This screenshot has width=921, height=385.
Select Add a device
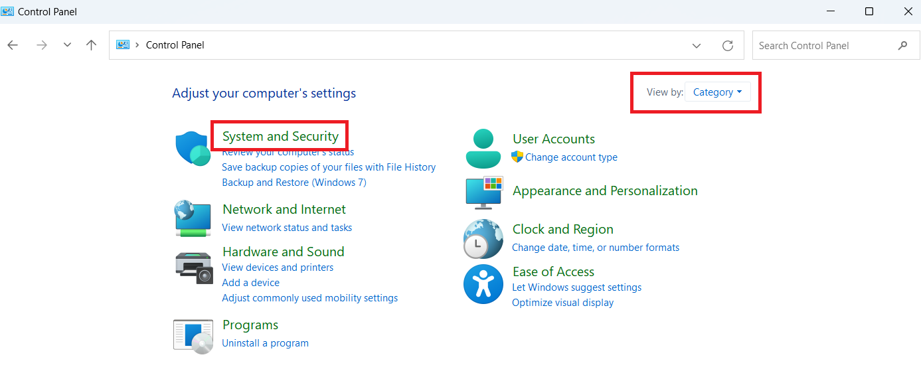[251, 283]
